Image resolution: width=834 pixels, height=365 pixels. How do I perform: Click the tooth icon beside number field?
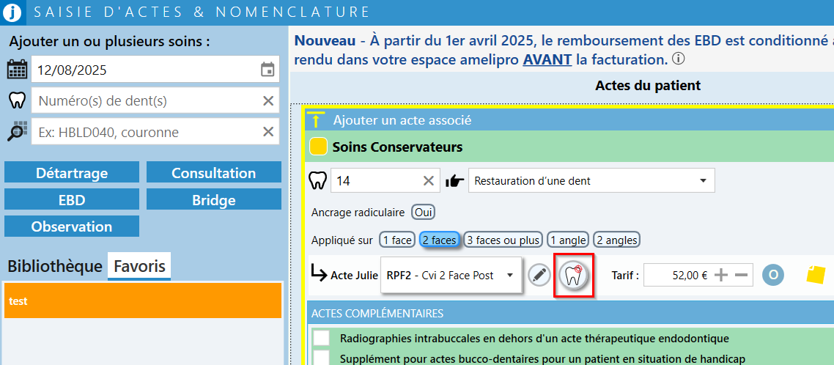(18, 100)
